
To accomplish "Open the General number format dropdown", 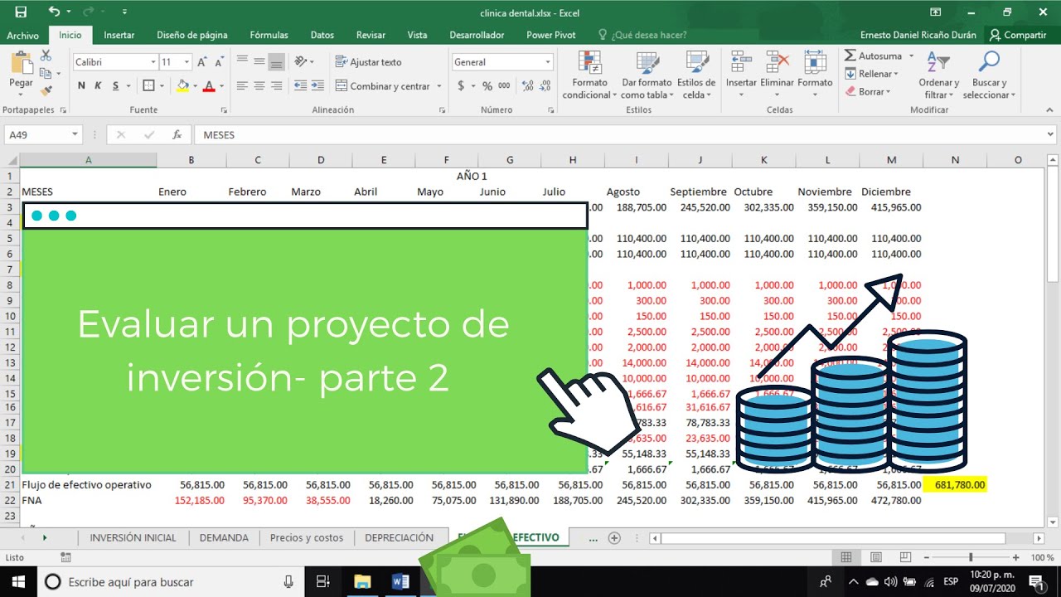I will 548,62.
